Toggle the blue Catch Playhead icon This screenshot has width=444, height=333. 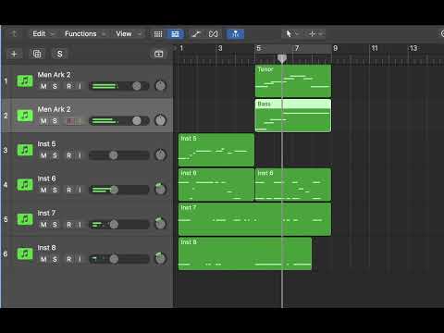[x=235, y=34]
